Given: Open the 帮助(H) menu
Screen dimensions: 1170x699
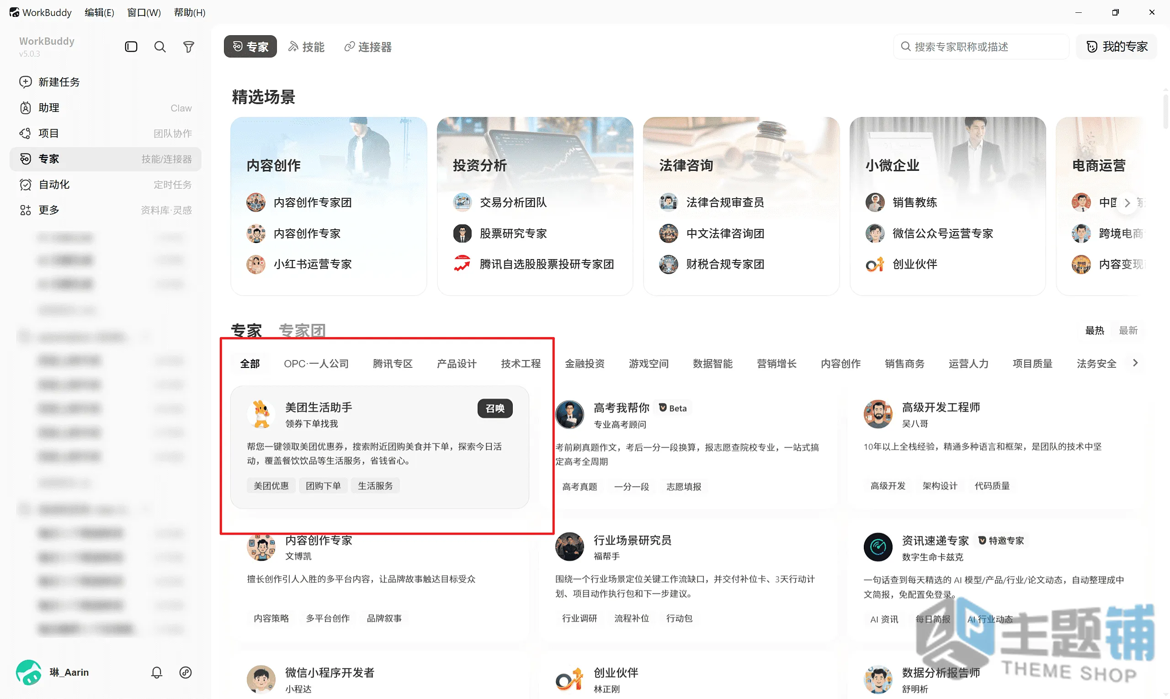Looking at the screenshot, I should tap(189, 12).
